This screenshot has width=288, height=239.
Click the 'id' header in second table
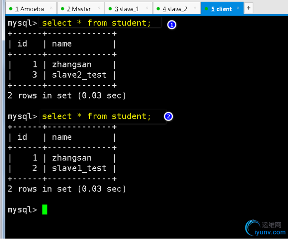22,137
